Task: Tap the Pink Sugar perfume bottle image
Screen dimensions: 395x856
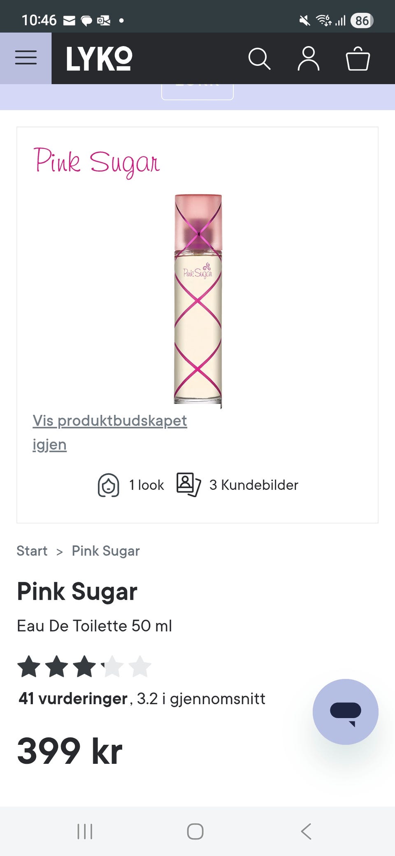Action: pyautogui.click(x=198, y=300)
